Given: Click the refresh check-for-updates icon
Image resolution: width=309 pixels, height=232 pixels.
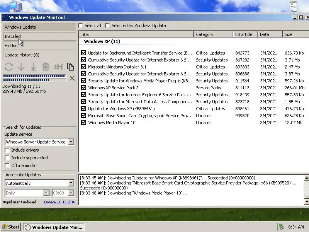Looking at the screenshot, I should pyautogui.click(x=8, y=67).
